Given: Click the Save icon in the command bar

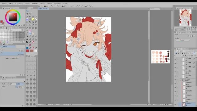Looking at the screenshot, I should tap(47, 6).
